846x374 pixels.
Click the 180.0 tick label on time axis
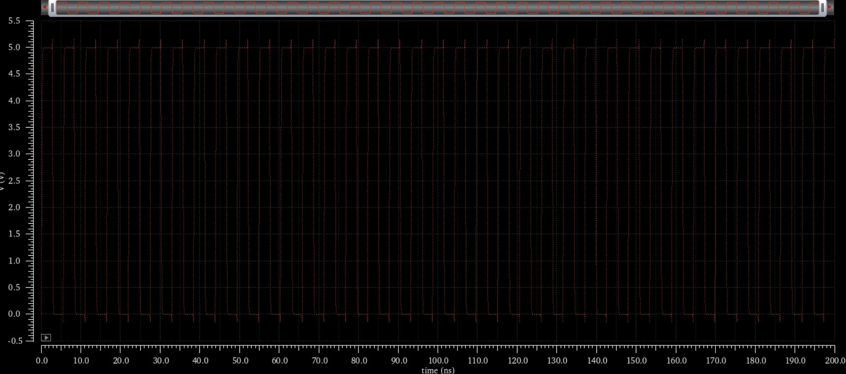pos(755,361)
